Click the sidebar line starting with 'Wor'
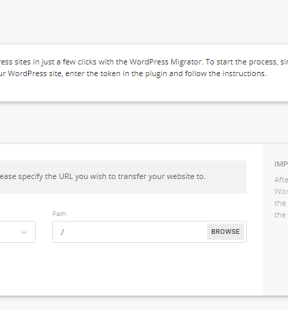This screenshot has width=288, height=310. click(x=281, y=191)
